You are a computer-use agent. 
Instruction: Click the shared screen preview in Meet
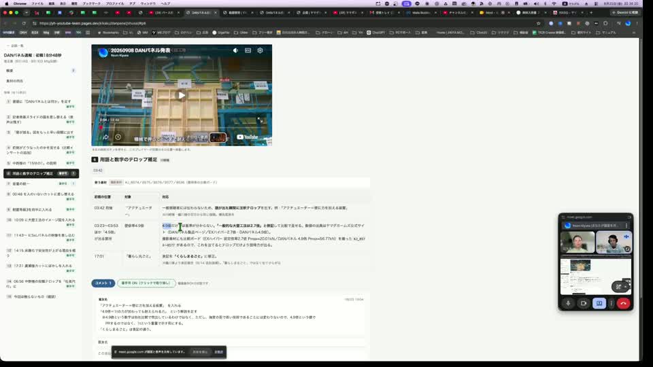[596, 276]
